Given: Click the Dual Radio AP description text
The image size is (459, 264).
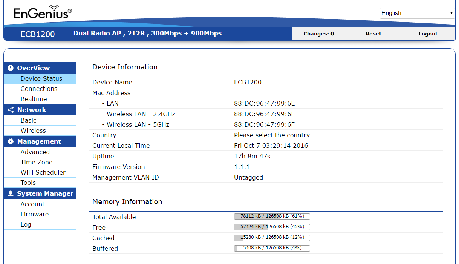Looking at the screenshot, I should [147, 33].
